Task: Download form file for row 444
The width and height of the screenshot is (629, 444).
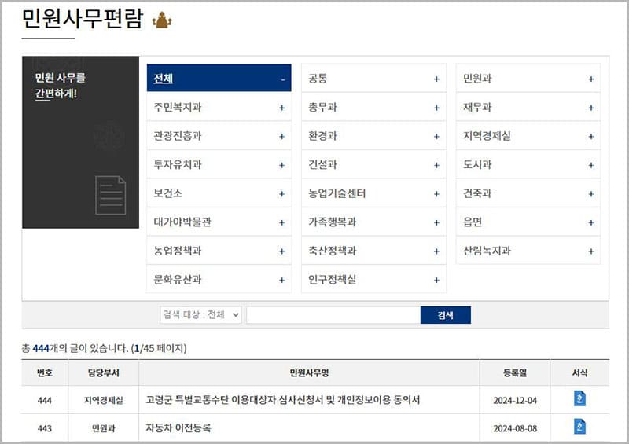Action: coord(579,399)
